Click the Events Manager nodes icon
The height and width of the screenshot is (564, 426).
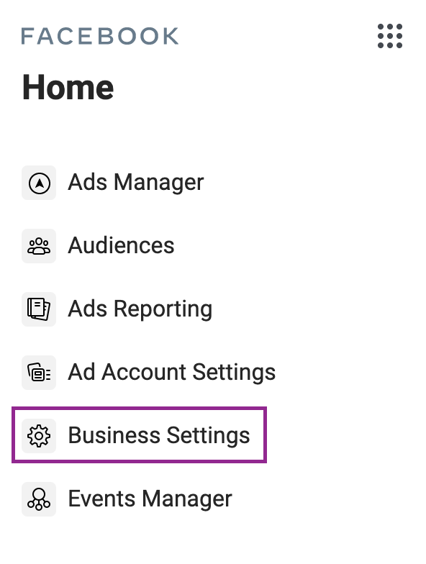(39, 499)
